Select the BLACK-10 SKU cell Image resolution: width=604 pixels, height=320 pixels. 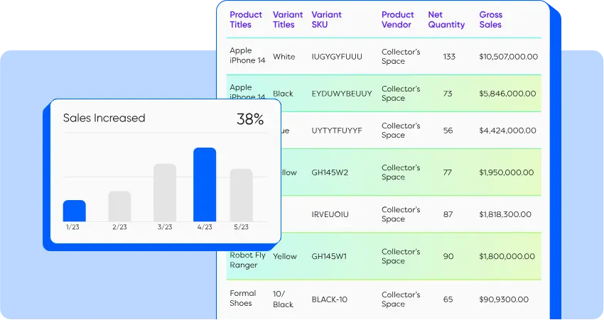coord(329,299)
